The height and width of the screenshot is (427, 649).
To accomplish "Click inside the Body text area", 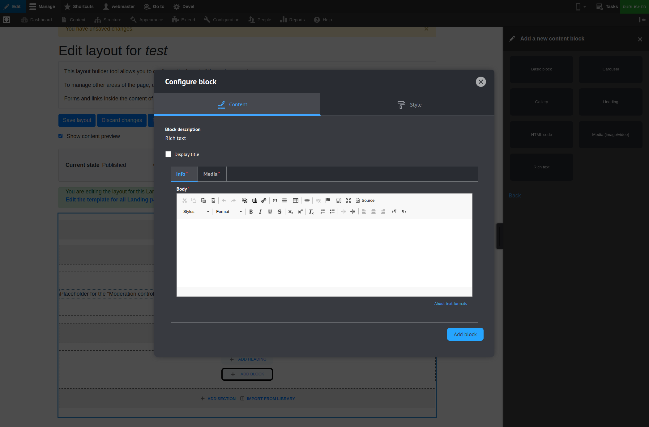I will click(324, 253).
